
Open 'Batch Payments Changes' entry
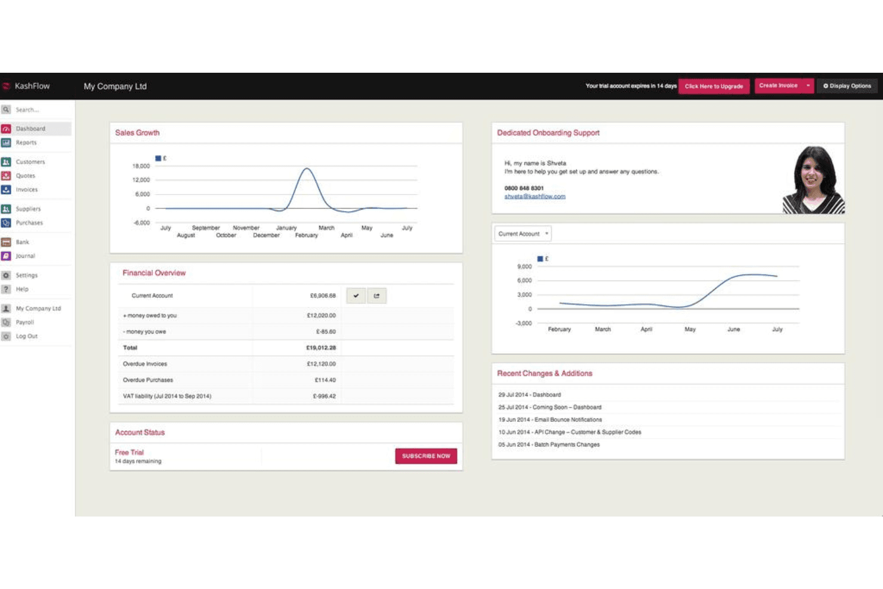[x=549, y=445]
